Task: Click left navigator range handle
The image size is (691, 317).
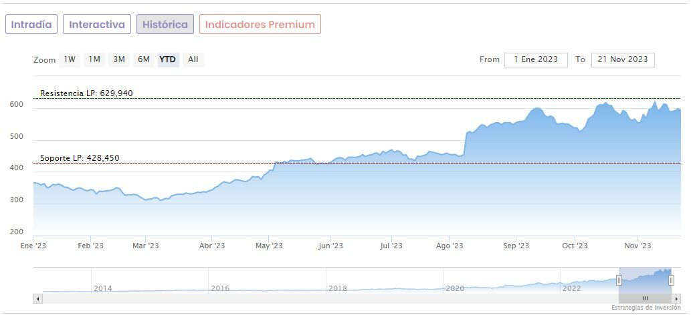Action: coord(619,280)
